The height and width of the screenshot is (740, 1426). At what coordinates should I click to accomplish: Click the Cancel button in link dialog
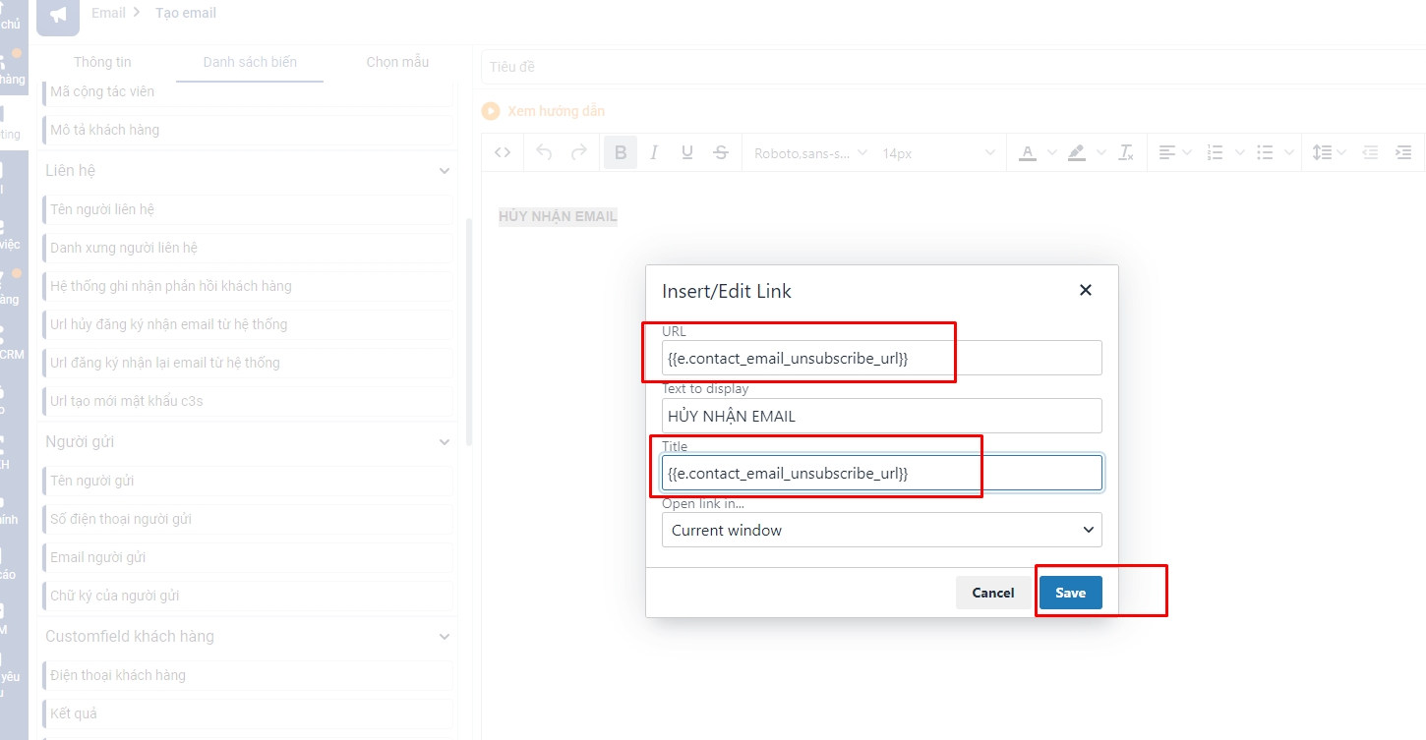pyautogui.click(x=993, y=593)
